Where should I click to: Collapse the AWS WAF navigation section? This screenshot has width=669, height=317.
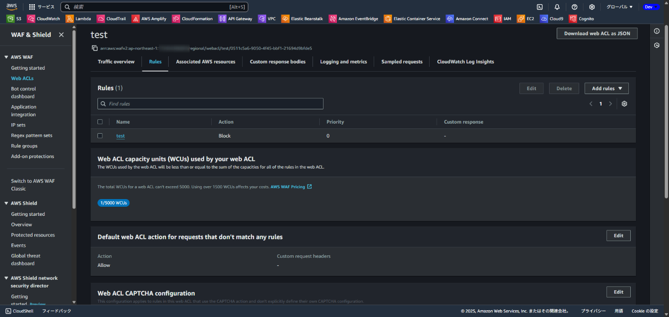(x=6, y=57)
